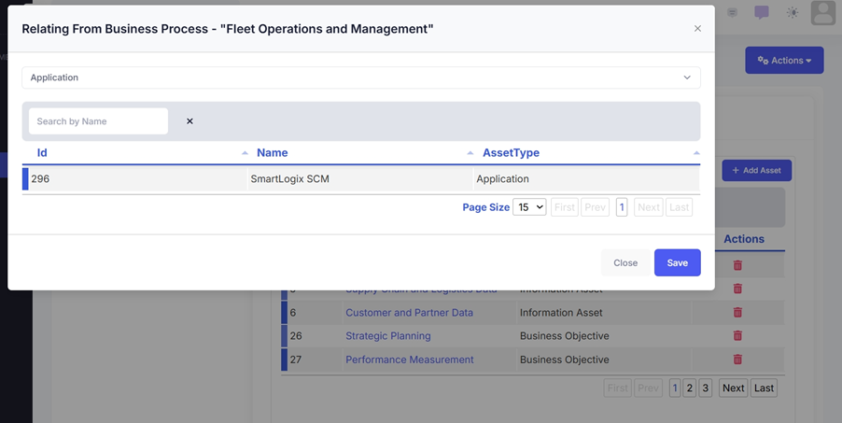Toggle the light/dark theme sun icon
The width and height of the screenshot is (842, 423).
pos(793,12)
